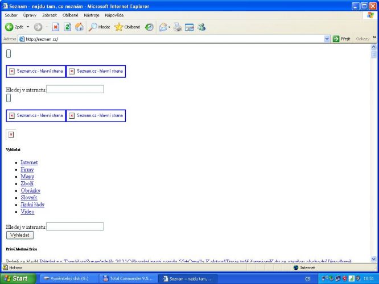Screen dimensions: 379x284
Task: Click the scrollbar down arrow
Action: (x=374, y=260)
